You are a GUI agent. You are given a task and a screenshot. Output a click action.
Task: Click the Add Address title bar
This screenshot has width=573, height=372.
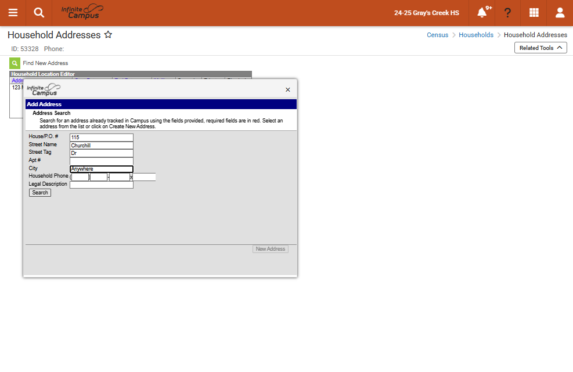[161, 104]
